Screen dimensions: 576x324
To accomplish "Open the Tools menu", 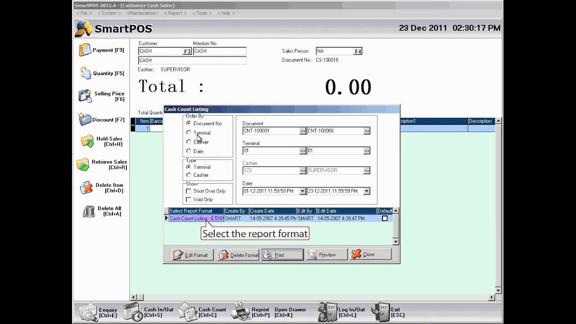I will click(202, 13).
